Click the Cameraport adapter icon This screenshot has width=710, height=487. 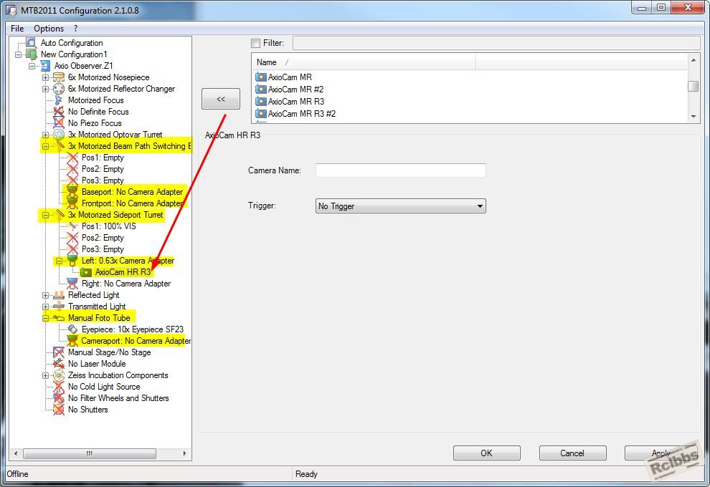click(72, 341)
